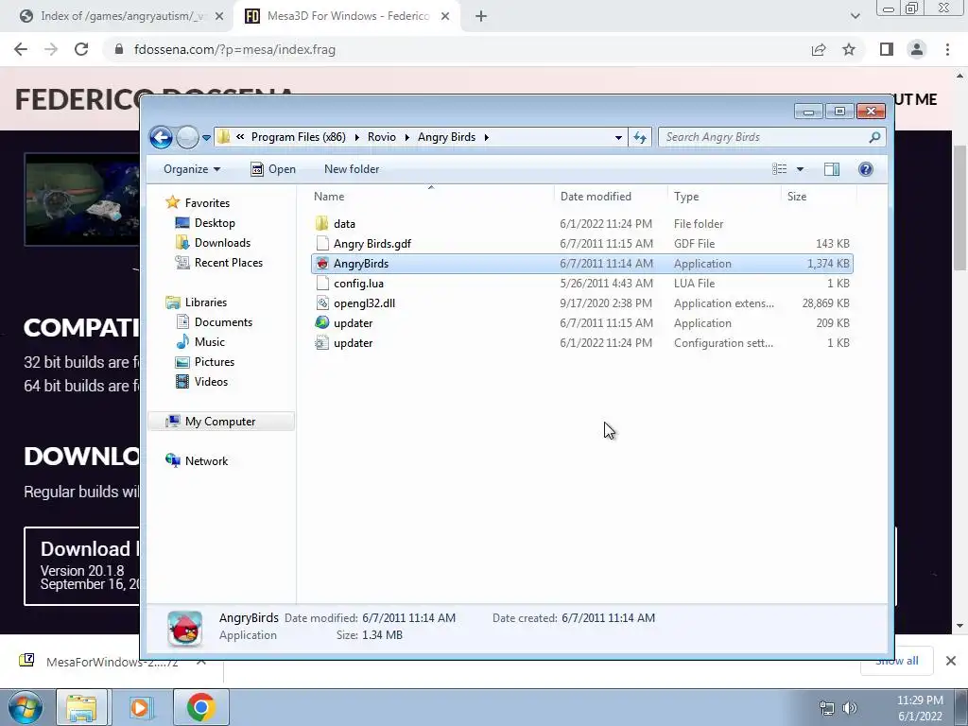Open a new Chrome tab
This screenshot has height=726, width=968.
pyautogui.click(x=481, y=17)
